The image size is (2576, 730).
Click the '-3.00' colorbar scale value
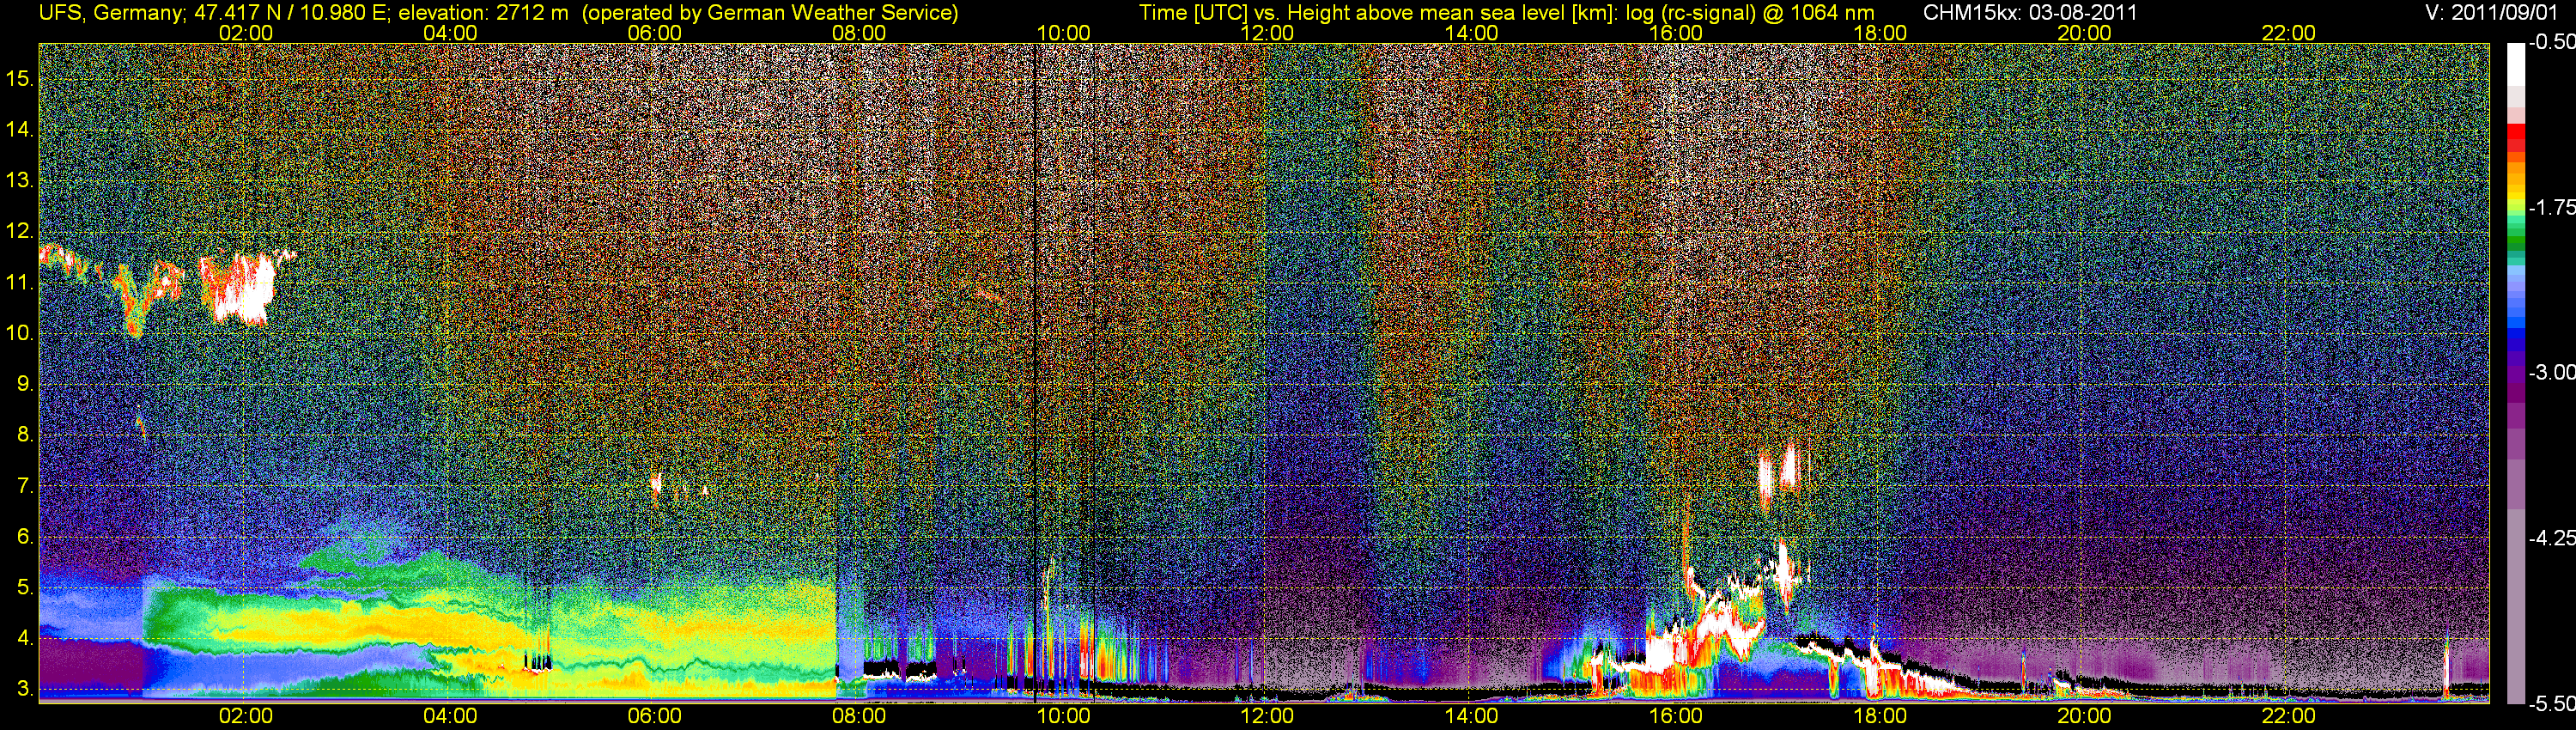(x=2551, y=373)
